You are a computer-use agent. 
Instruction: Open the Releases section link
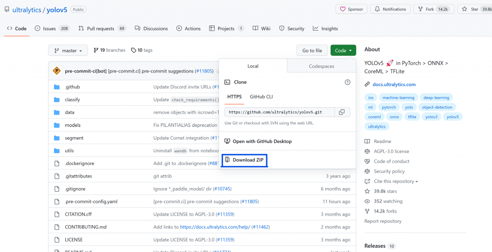(375, 246)
